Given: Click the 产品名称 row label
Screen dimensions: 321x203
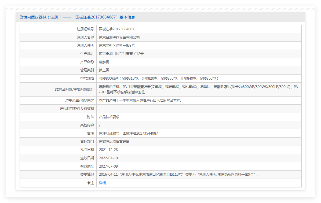Looking at the screenshot, I should [87, 62].
